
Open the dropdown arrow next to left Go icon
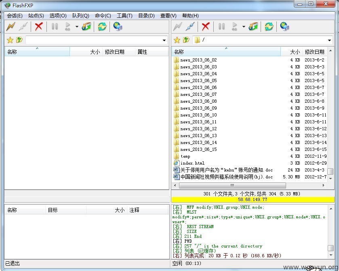(x=77, y=27)
